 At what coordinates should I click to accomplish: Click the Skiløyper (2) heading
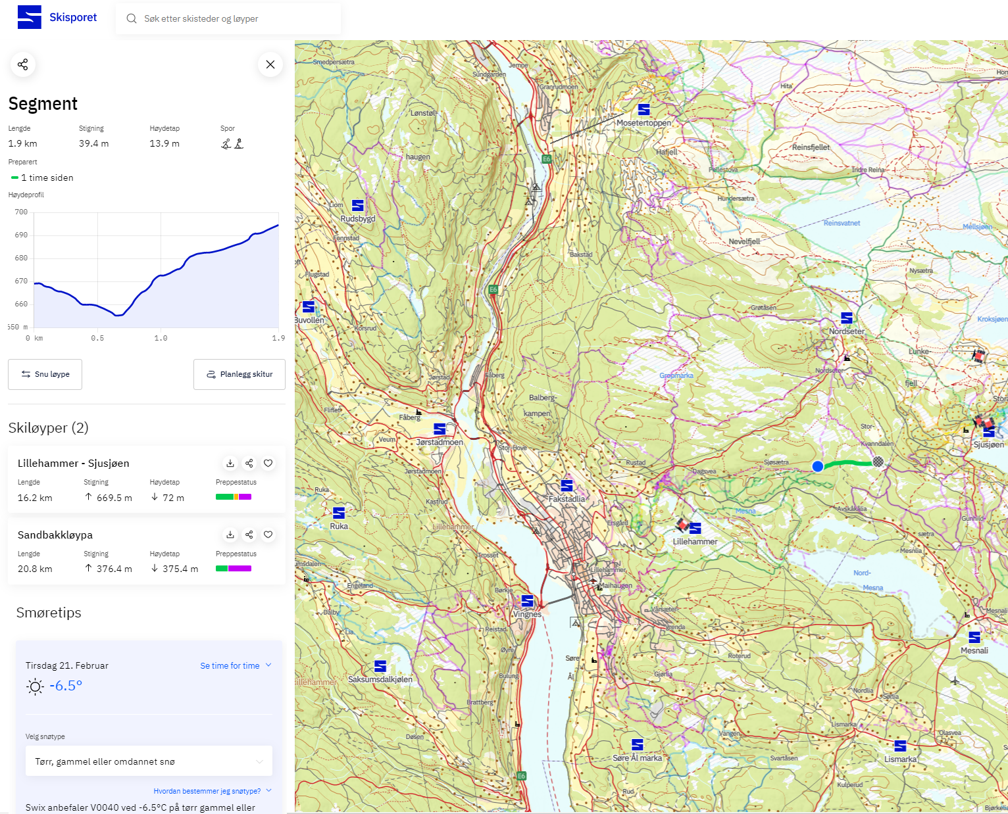click(x=49, y=428)
